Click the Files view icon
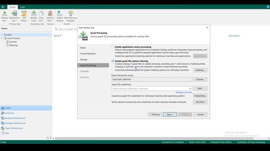This screenshot has height=151, width=270. point(3,133)
